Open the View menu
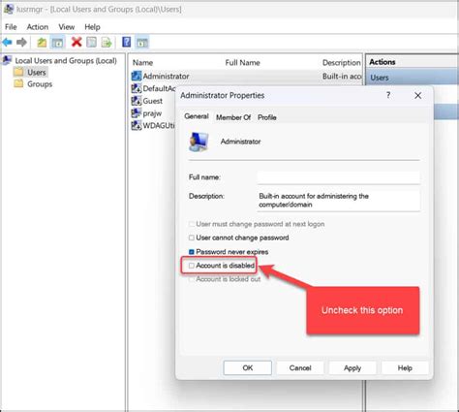Screen dimensions: 459x412 (x=67, y=27)
